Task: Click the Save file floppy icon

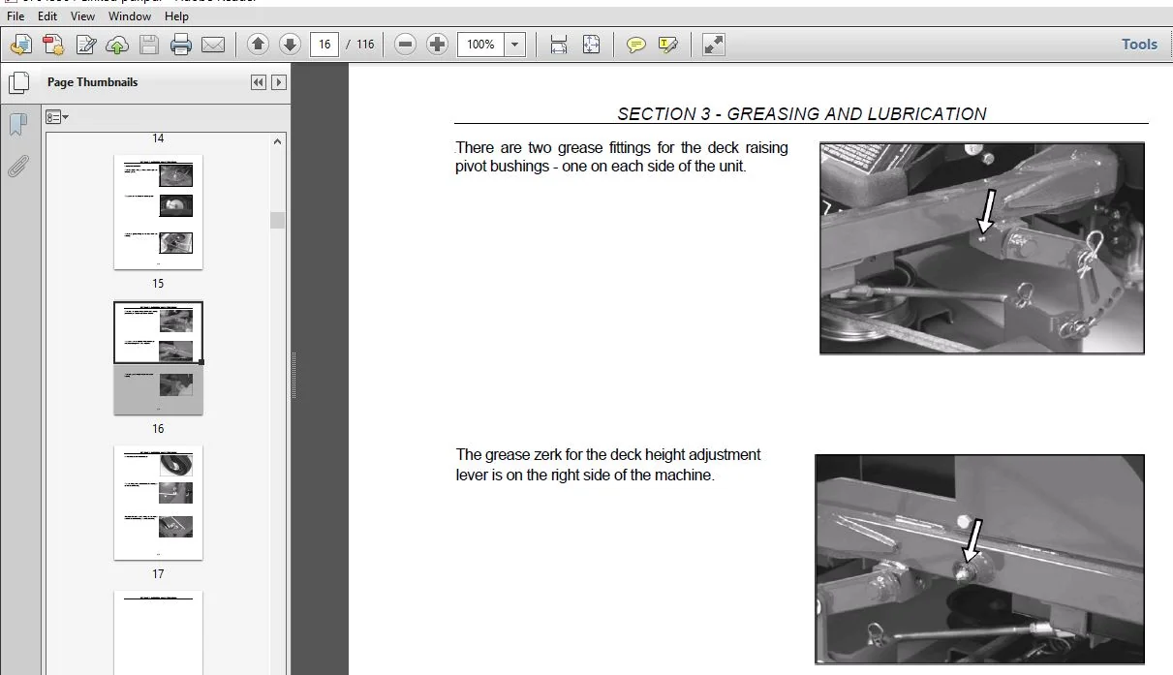Action: click(x=149, y=45)
